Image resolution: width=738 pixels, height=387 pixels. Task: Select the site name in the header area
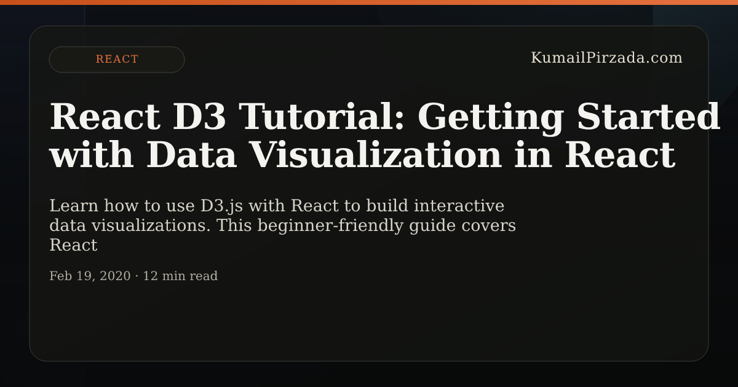pos(608,58)
